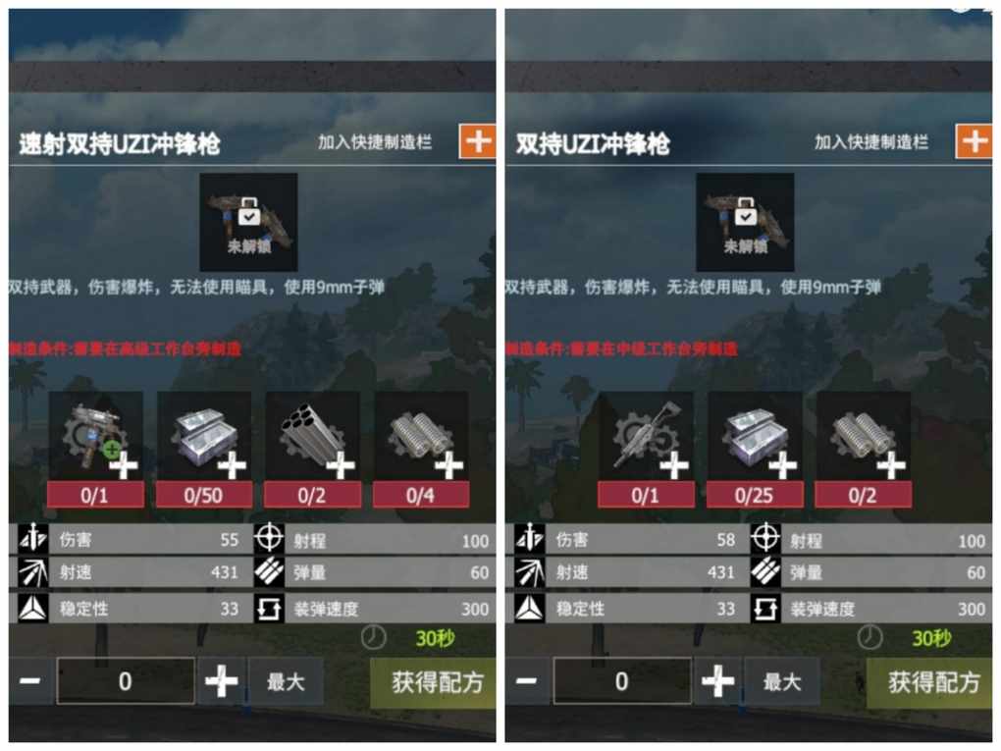
Task: Increase craft quantity in right panel
Action: pos(717,680)
